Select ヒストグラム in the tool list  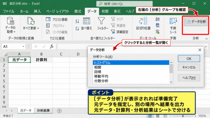click(131, 63)
